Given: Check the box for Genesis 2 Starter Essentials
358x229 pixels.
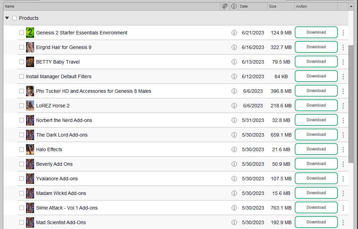Looking at the screenshot, I should [22, 33].
